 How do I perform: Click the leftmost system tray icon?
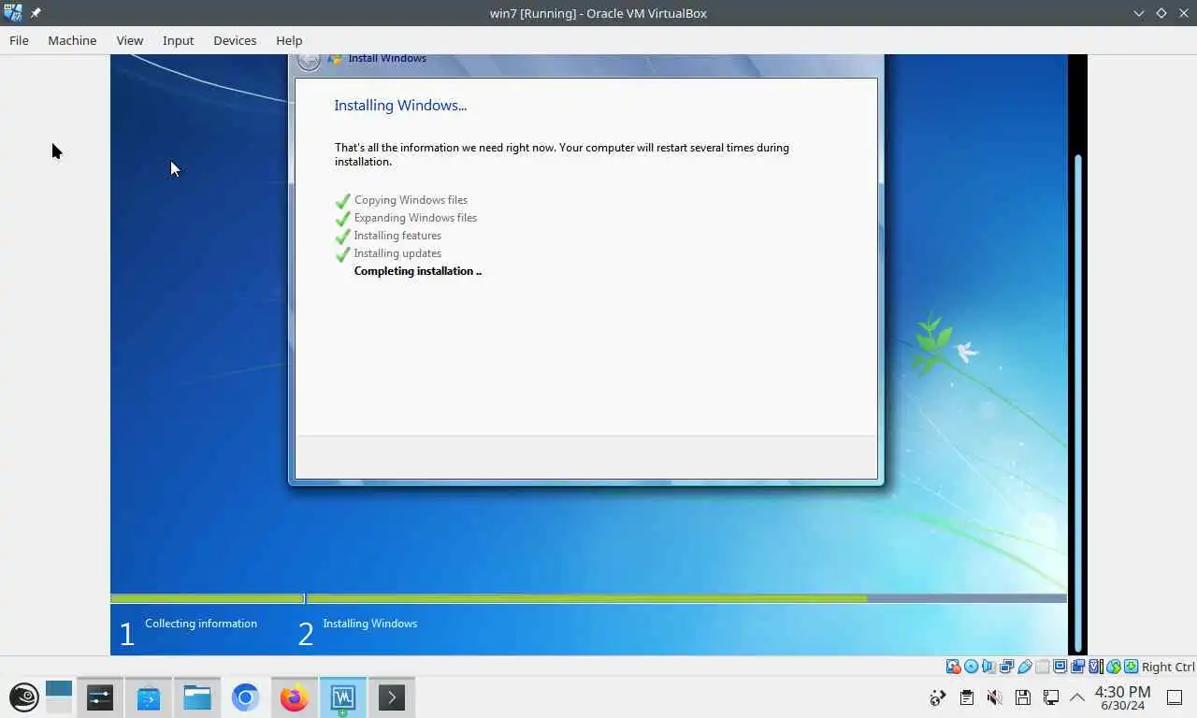(938, 697)
